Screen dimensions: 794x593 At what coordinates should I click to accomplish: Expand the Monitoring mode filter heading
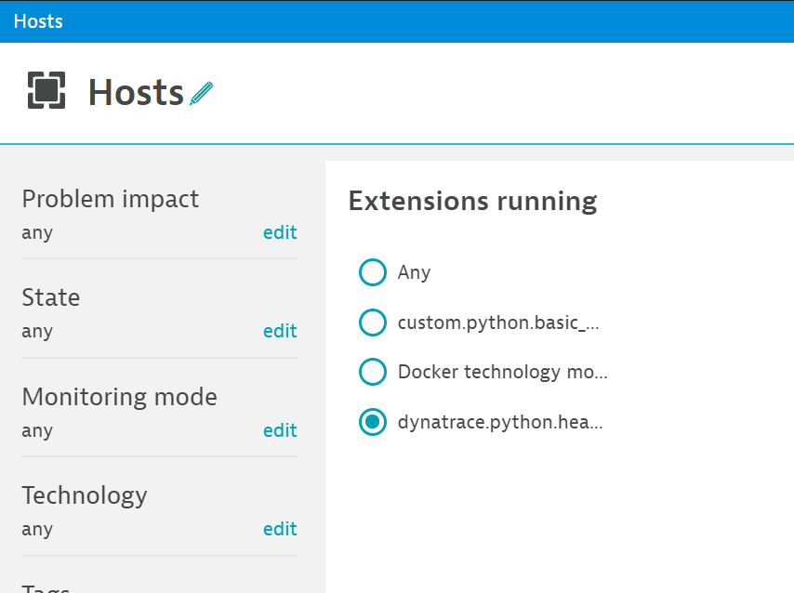119,397
